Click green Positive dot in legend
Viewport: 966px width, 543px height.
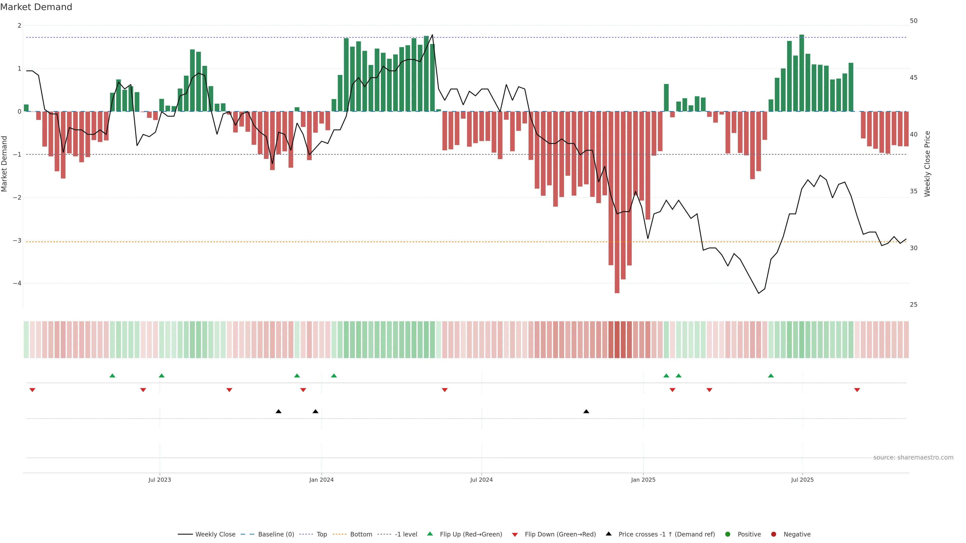pyautogui.click(x=728, y=534)
